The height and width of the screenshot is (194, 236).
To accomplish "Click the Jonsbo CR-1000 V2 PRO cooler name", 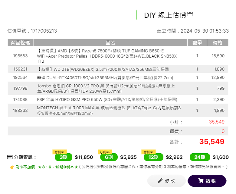I will pyautogui.click(x=106, y=88).
